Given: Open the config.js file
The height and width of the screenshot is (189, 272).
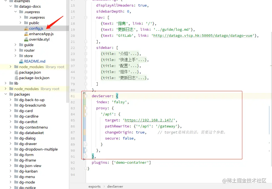Looking at the screenshot, I should 36,29.
